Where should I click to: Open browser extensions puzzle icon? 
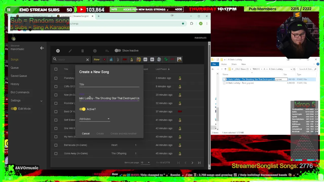(x=192, y=24)
